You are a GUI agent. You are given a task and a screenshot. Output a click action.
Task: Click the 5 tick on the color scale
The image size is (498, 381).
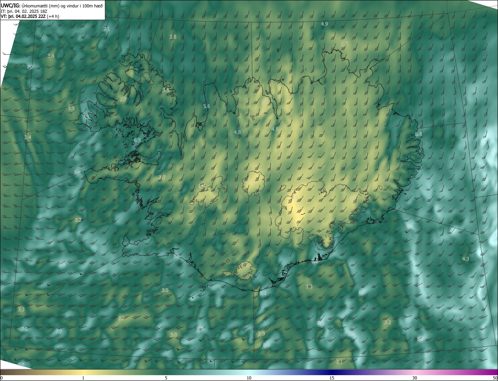[166, 378]
